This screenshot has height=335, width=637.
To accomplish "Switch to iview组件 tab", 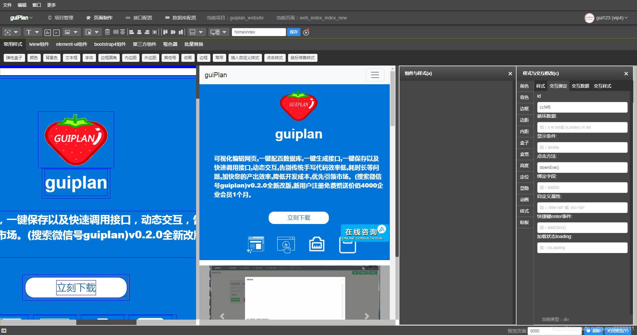I will [39, 44].
